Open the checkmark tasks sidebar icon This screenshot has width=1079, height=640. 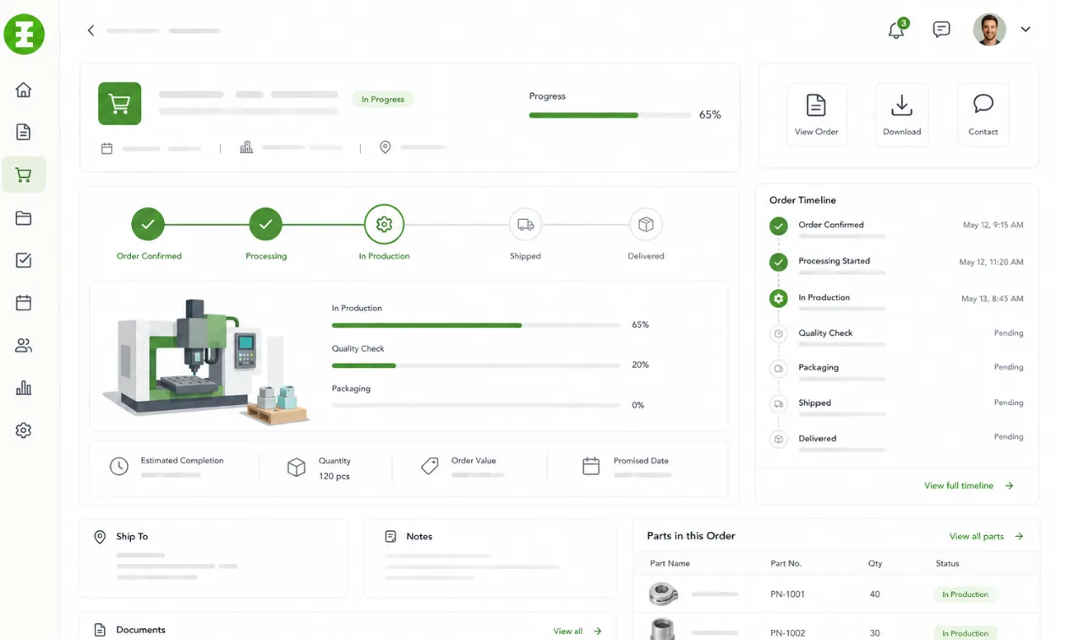[24, 260]
